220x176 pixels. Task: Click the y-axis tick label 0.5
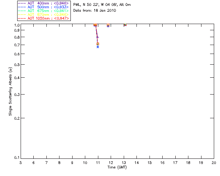coord(17,65)
